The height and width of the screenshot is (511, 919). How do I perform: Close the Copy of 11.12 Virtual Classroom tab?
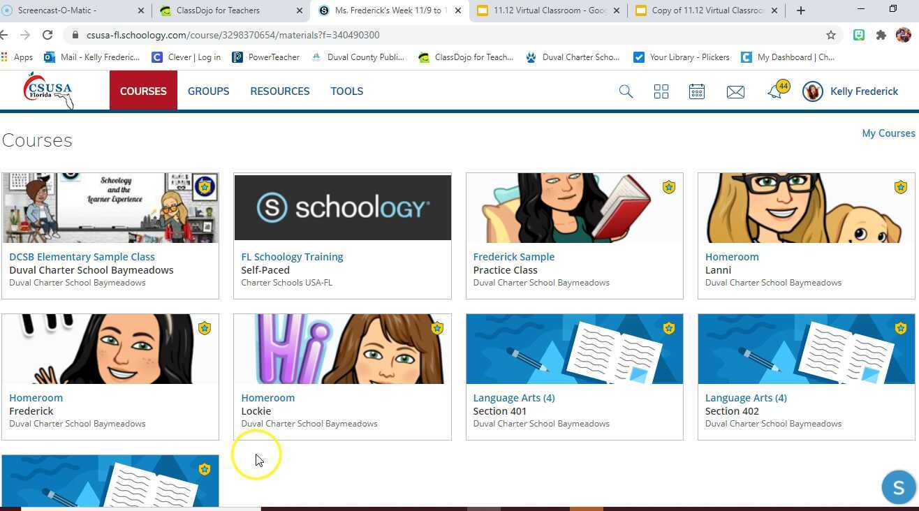click(774, 10)
